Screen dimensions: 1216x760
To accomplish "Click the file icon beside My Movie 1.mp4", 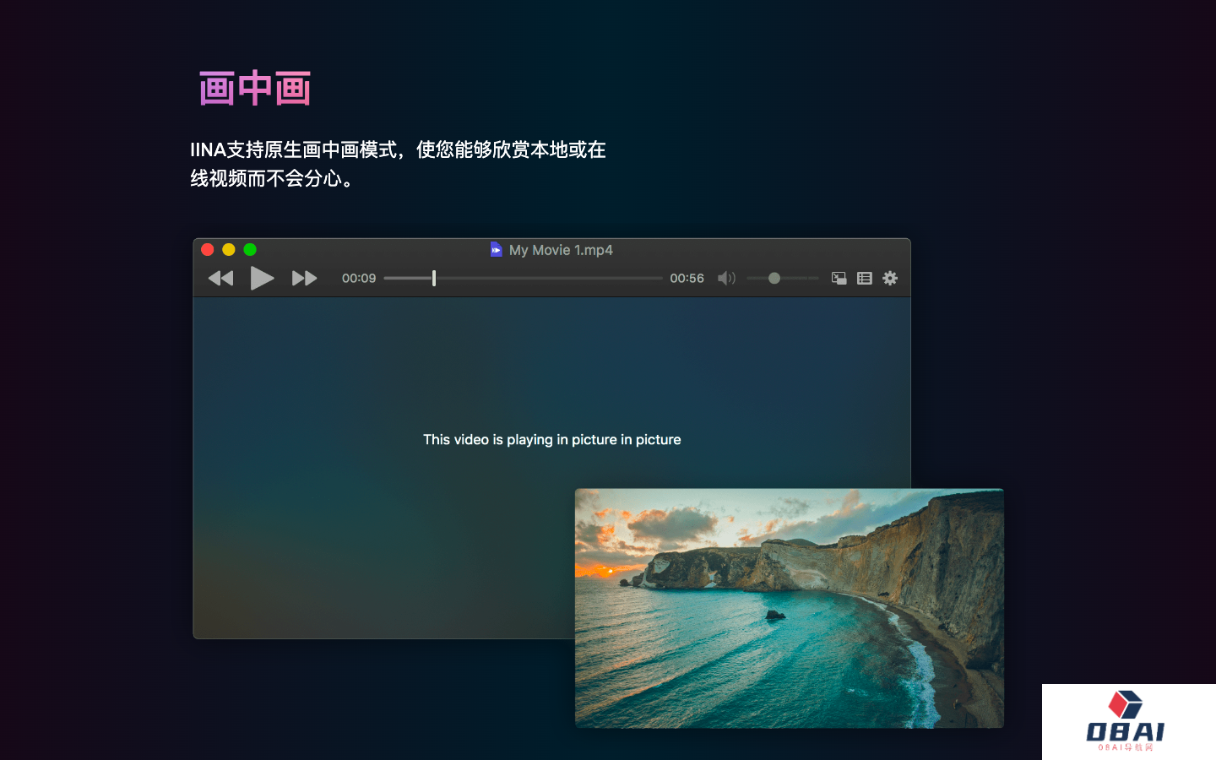I will (x=496, y=249).
